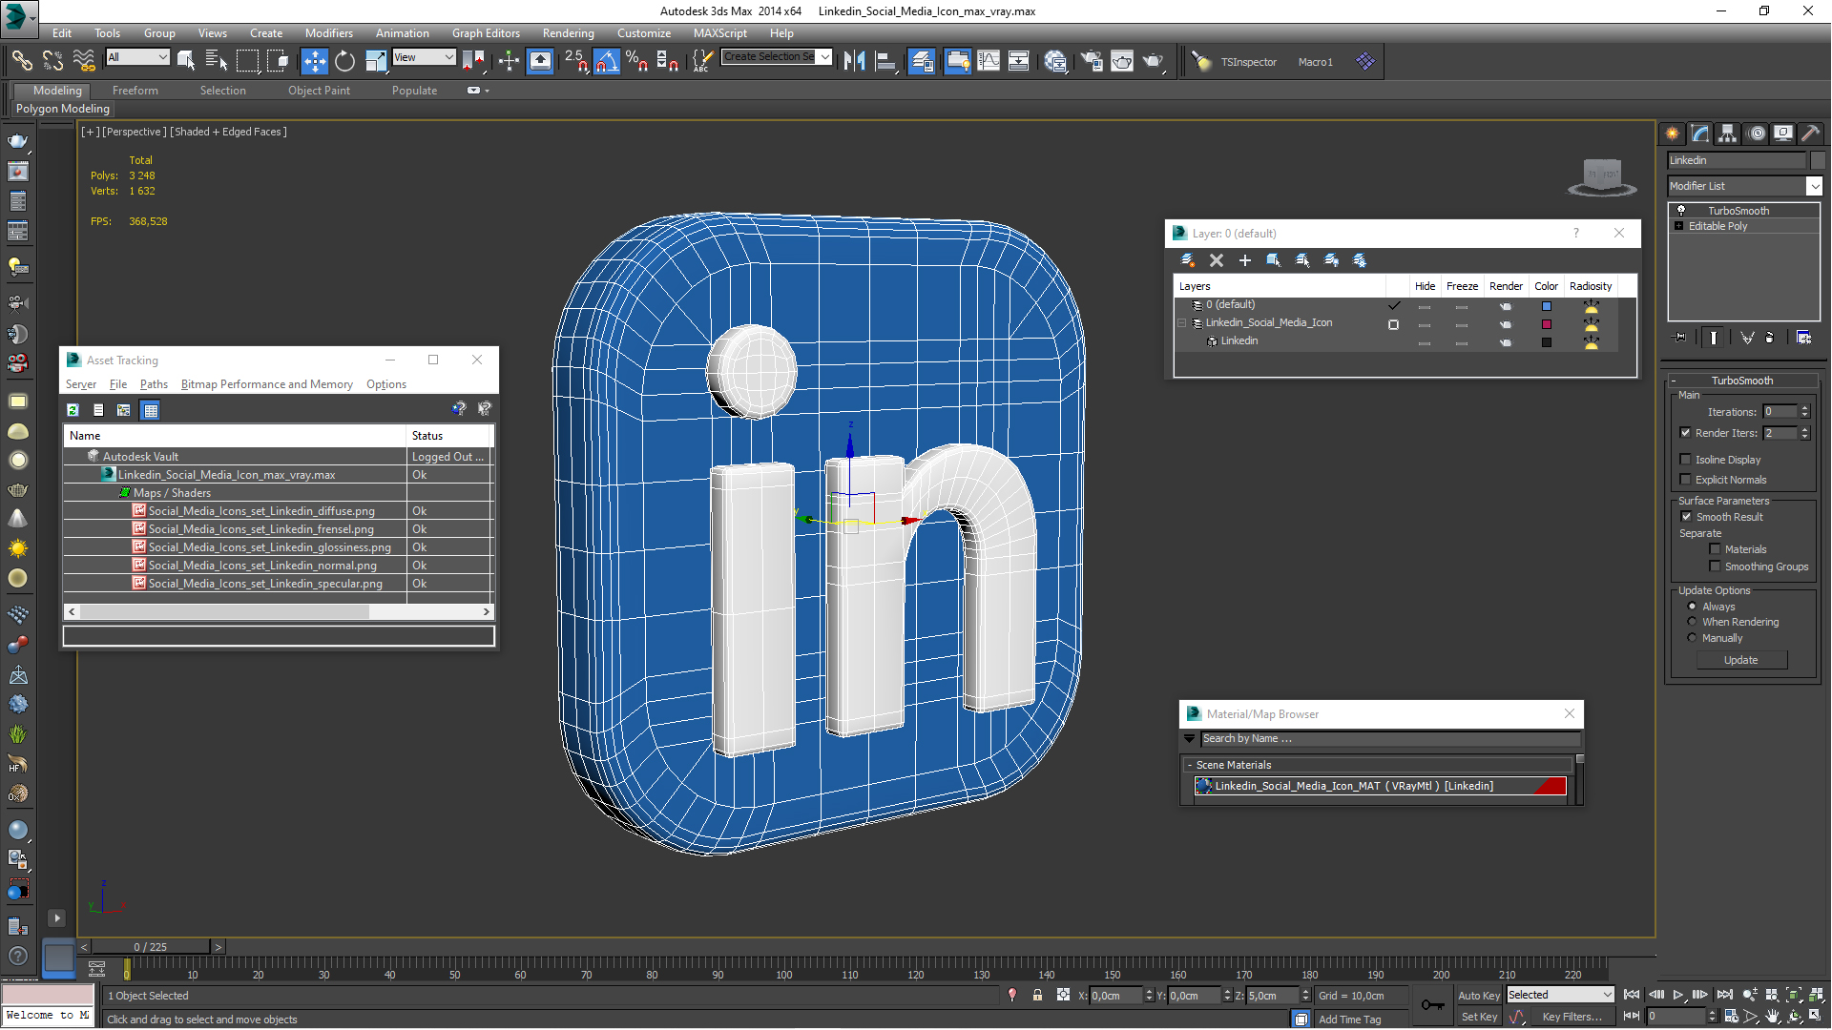
Task: Click the TurboSmooth Update button
Action: click(1740, 660)
